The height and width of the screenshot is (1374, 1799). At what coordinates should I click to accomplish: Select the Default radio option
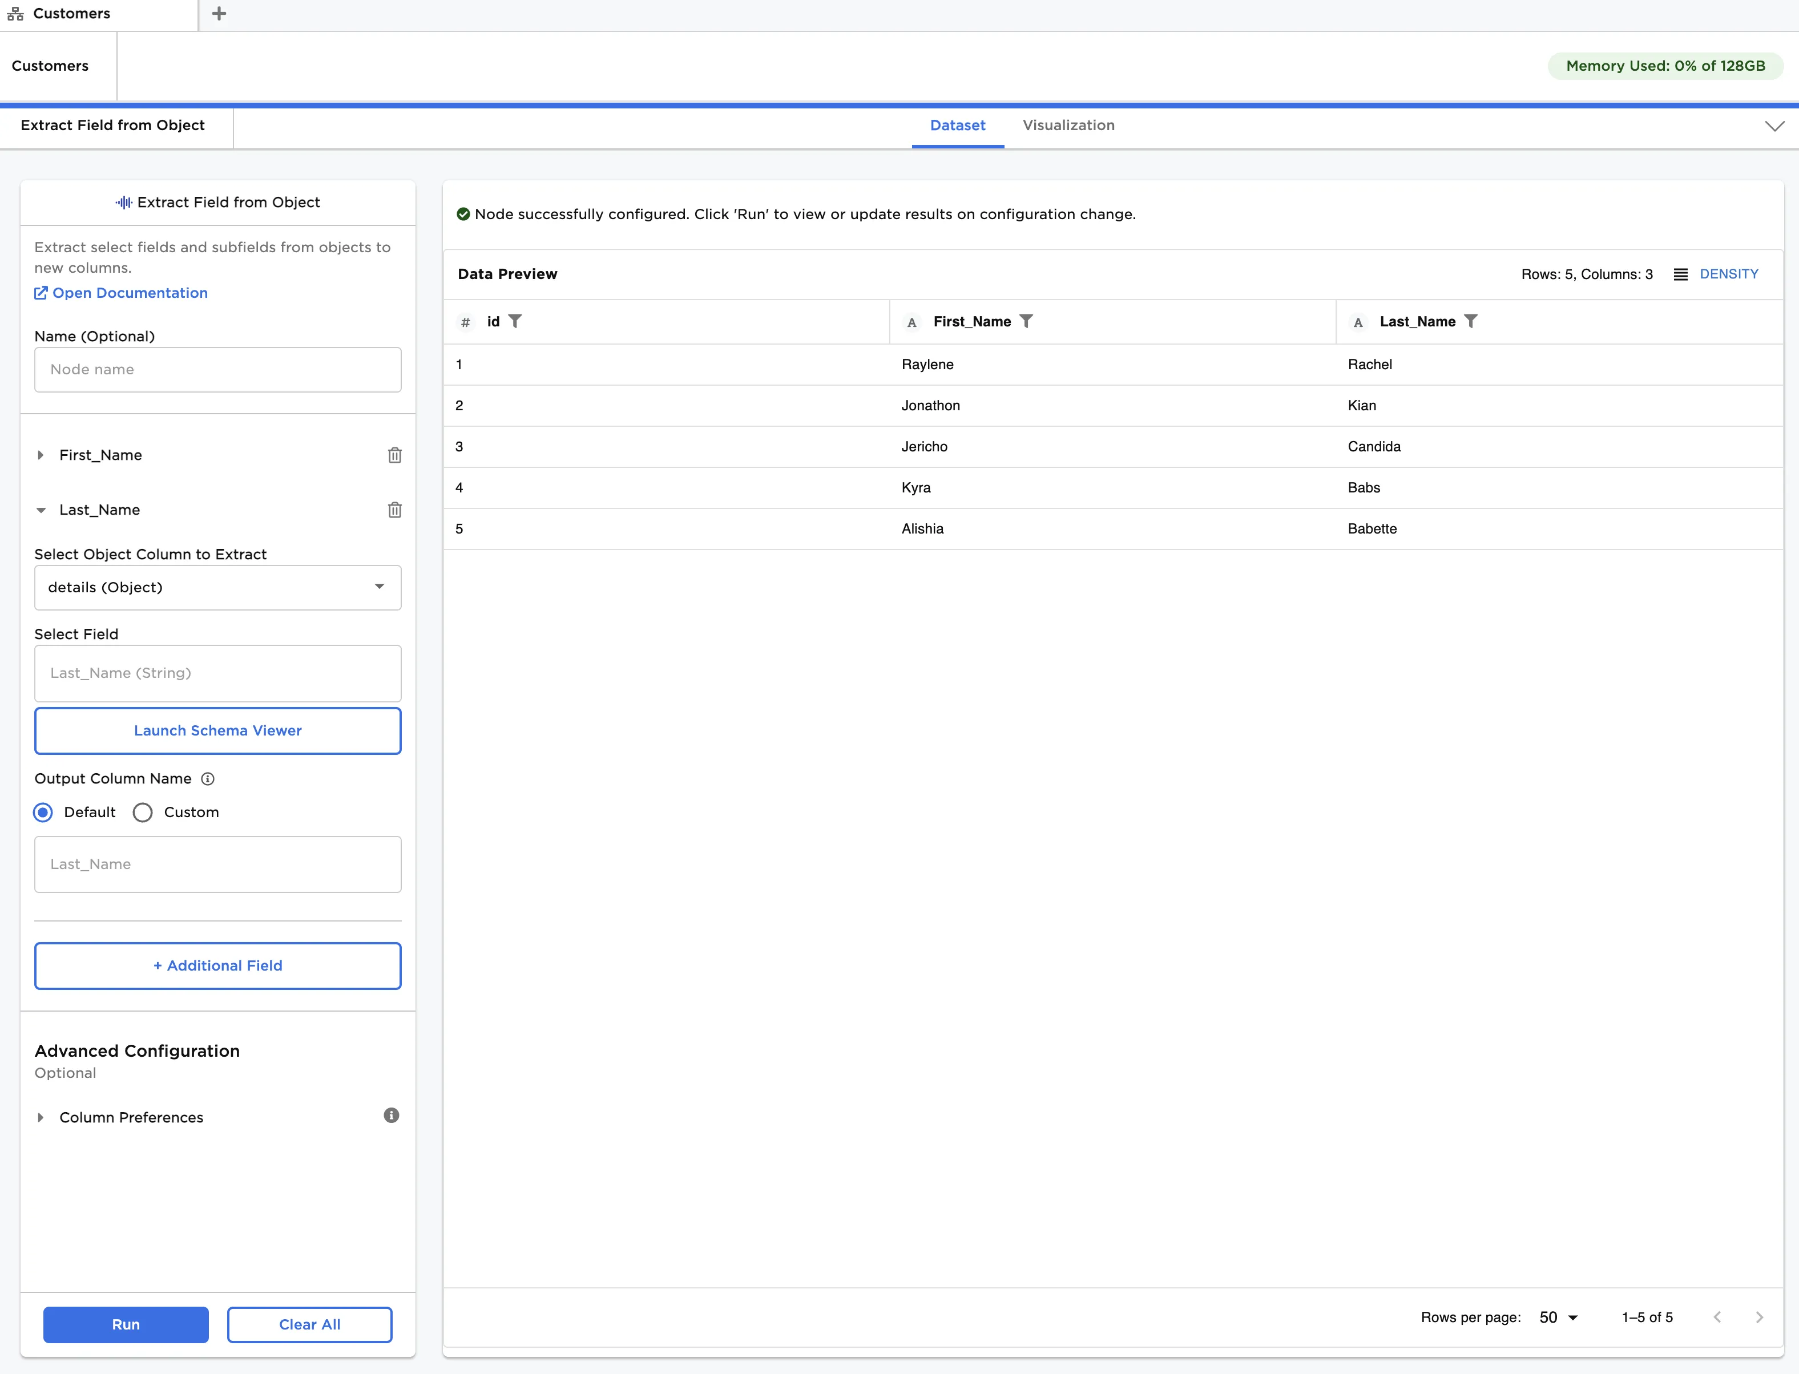(x=43, y=812)
